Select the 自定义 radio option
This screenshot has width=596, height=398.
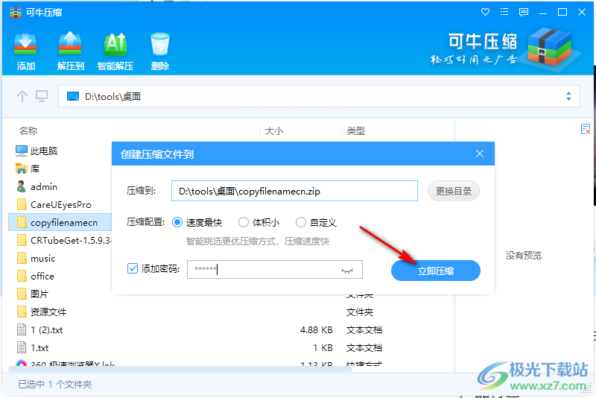point(301,222)
